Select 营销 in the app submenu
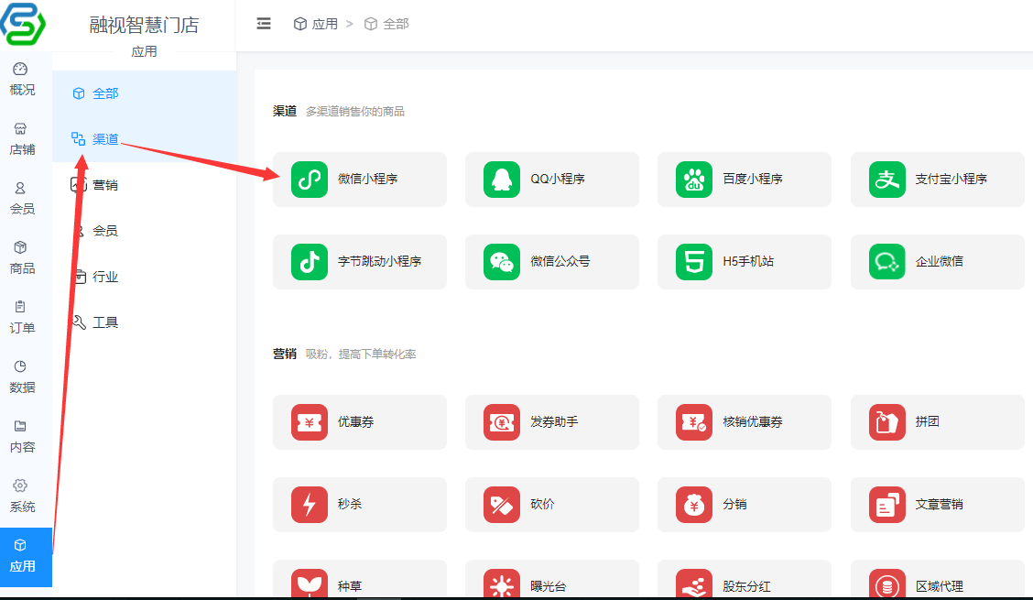This screenshot has width=1033, height=600. coord(145,185)
